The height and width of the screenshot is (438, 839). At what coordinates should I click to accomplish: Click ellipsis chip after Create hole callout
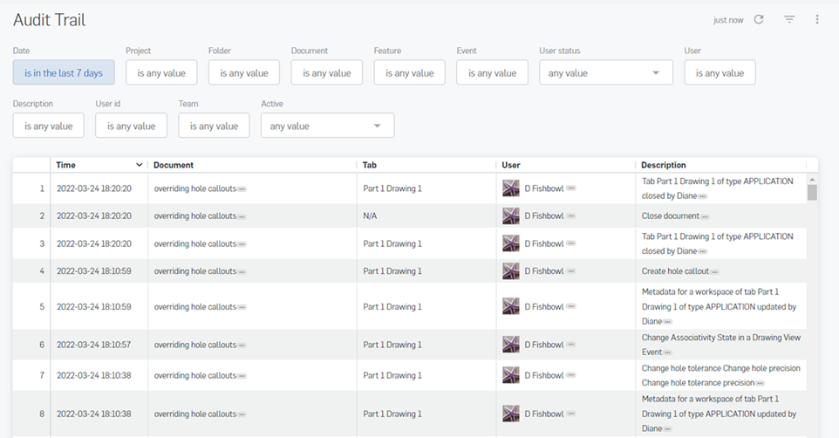click(x=714, y=272)
